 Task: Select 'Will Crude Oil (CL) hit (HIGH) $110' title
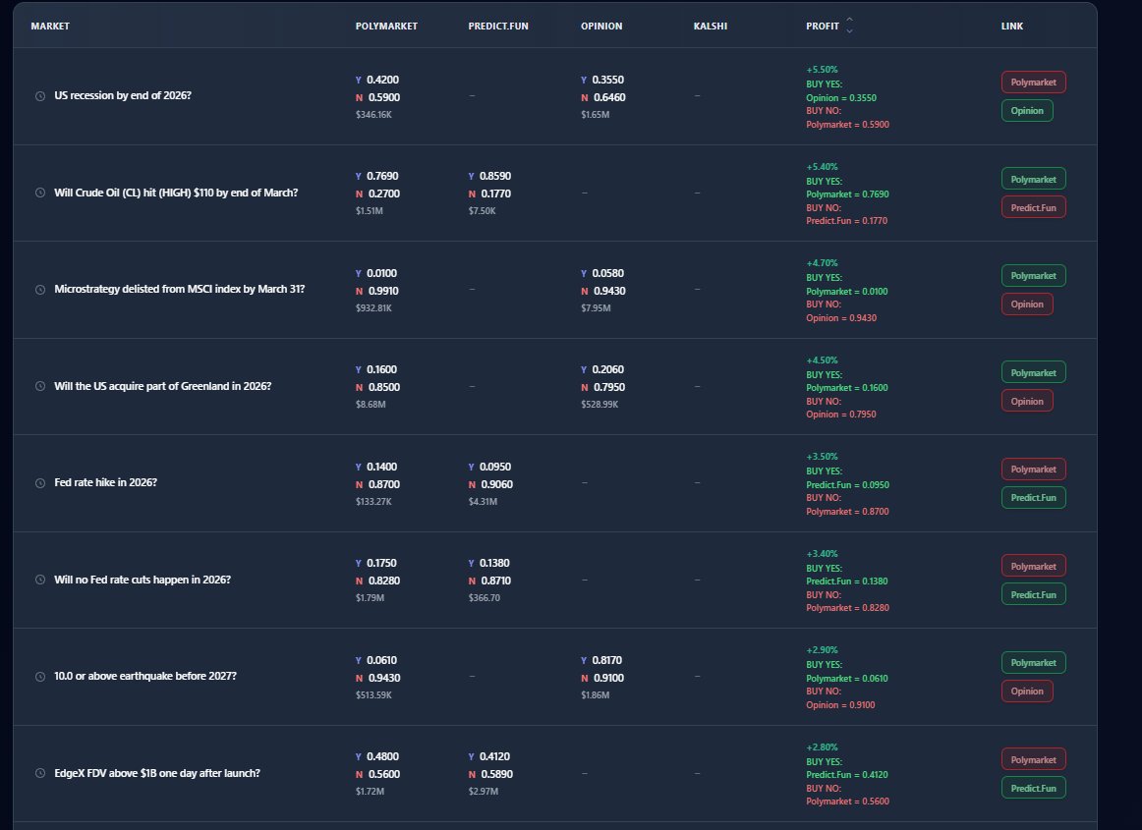pyautogui.click(x=176, y=193)
